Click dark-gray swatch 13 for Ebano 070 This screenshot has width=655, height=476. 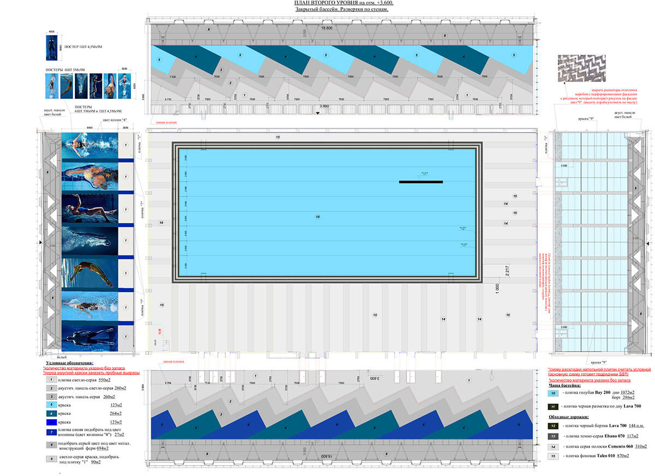pos(553,436)
